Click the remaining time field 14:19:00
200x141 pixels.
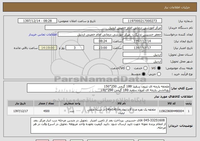(48, 48)
